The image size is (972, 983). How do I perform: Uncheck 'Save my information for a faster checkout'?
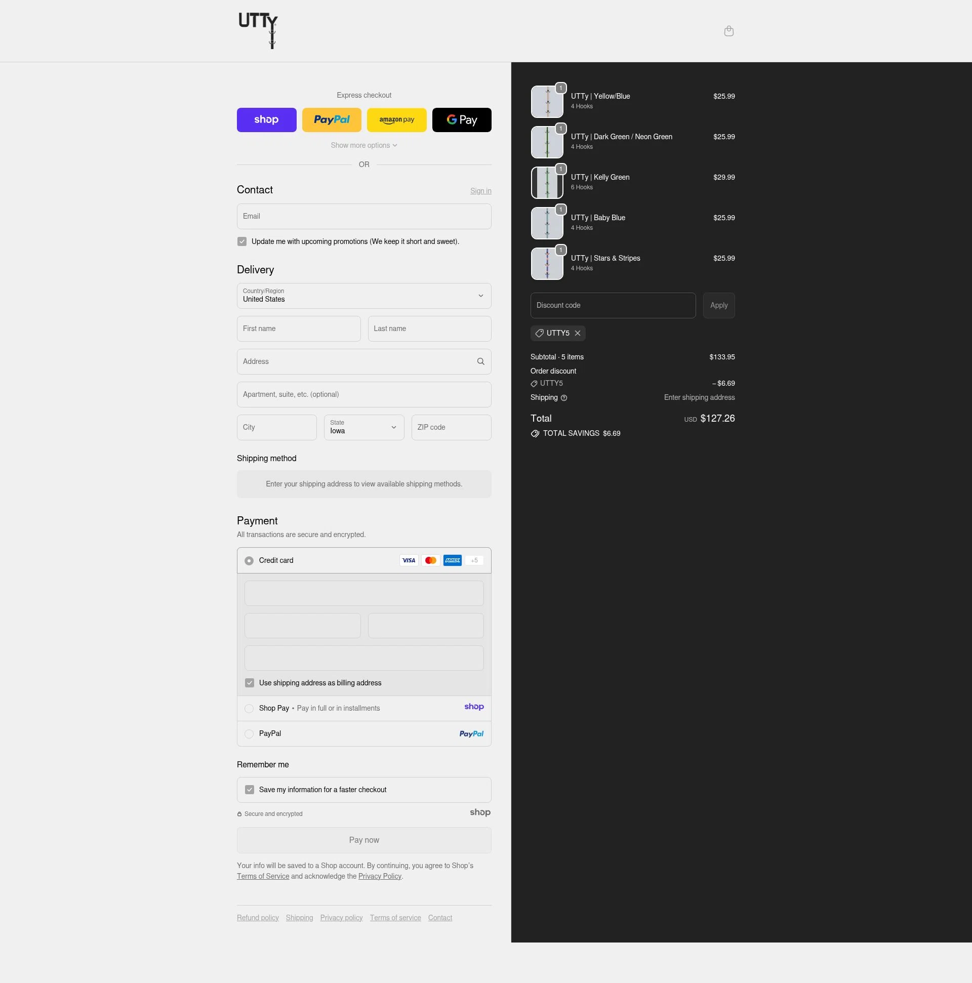tap(249, 789)
